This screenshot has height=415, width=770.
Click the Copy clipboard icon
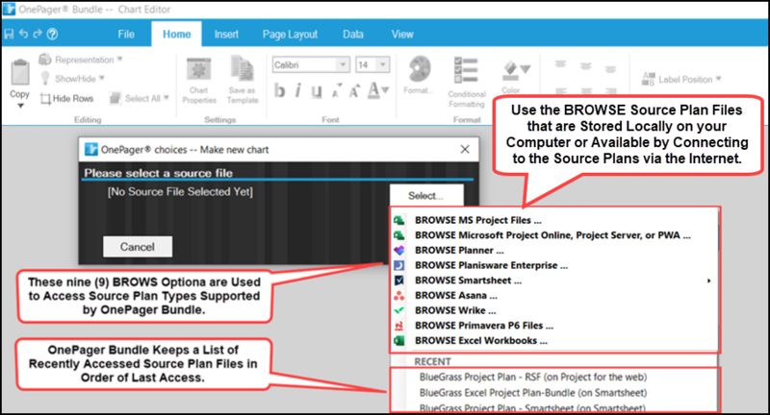[20, 72]
